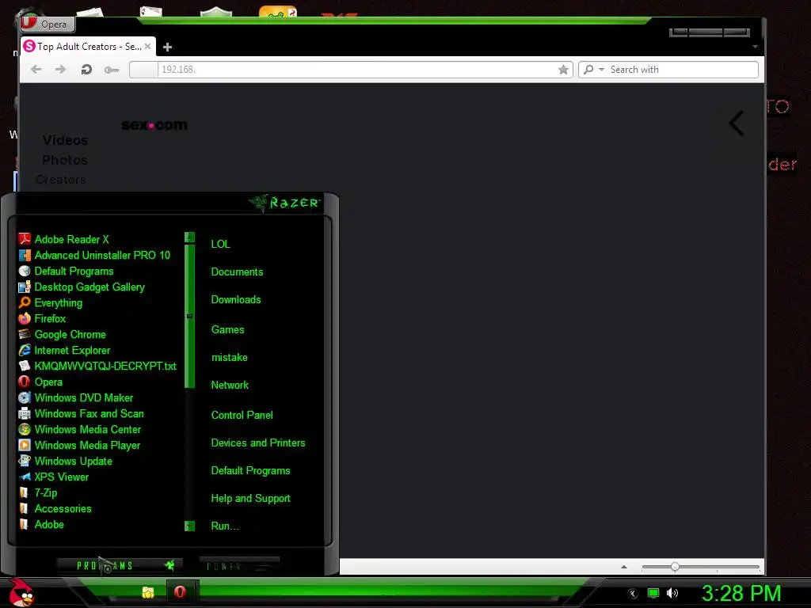Launch Opera from the programs list
This screenshot has height=608, width=811.
coord(40,382)
